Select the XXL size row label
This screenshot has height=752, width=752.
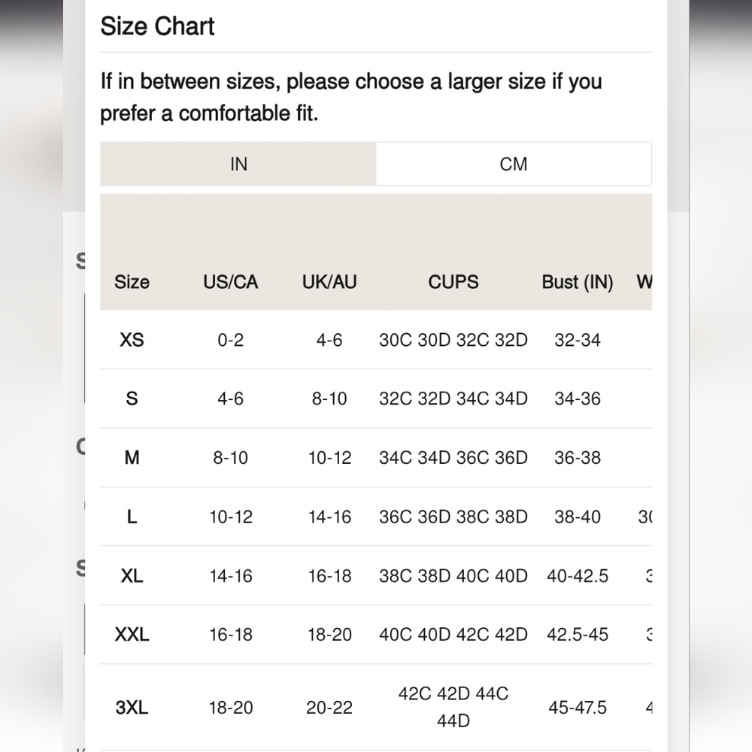point(132,635)
